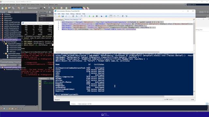Collapse Source Packages tree node

point(2,42)
